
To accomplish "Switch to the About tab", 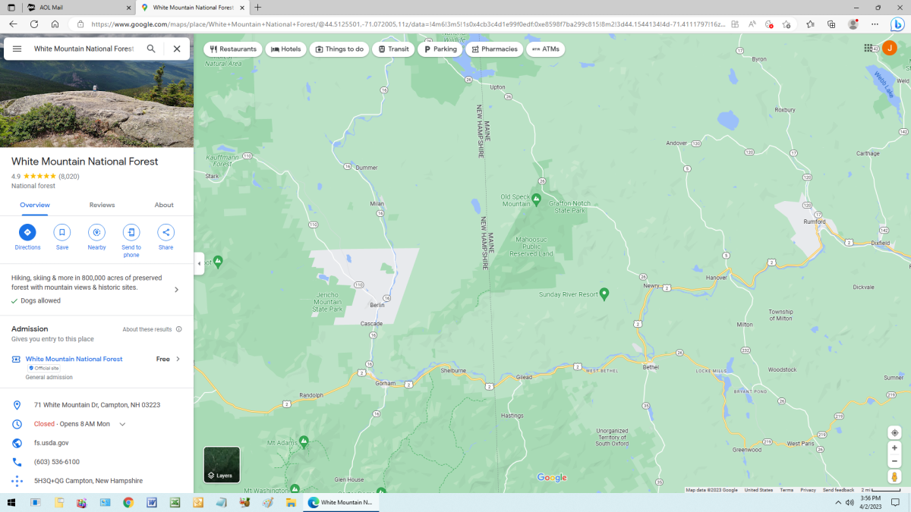I will pos(164,205).
